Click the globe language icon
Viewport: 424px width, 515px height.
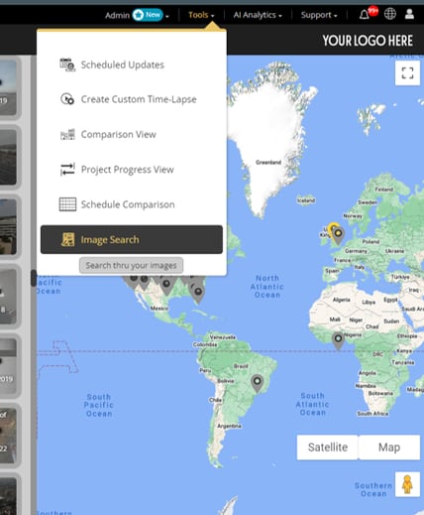point(389,14)
